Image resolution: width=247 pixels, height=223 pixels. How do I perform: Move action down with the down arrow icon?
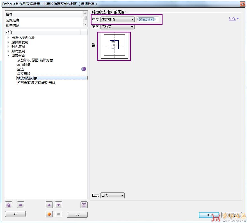(x=58, y=205)
